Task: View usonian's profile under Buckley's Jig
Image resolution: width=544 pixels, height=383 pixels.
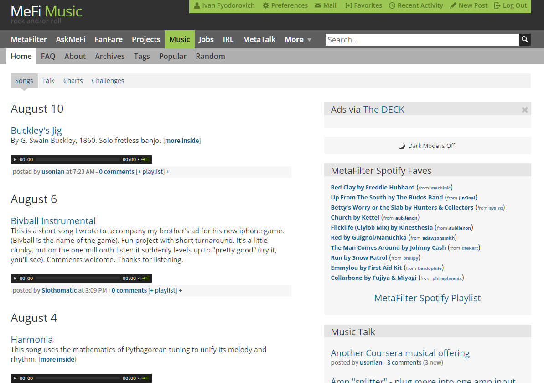Action: coord(53,172)
